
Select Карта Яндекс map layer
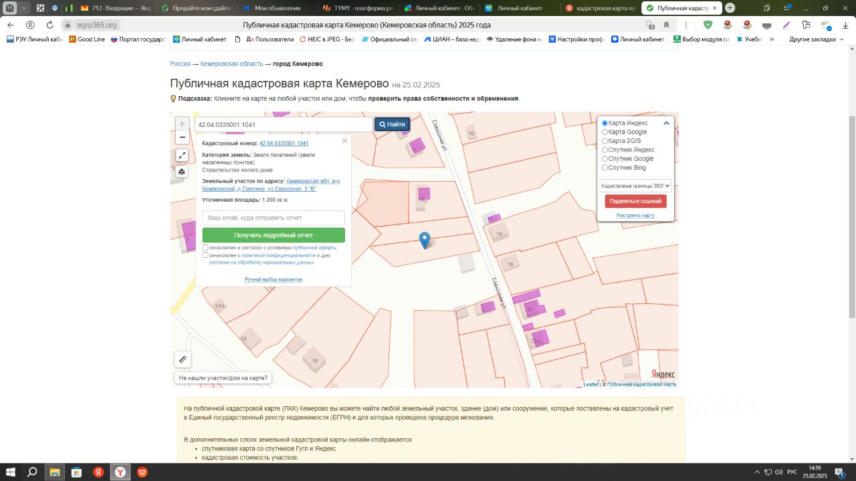coord(605,123)
